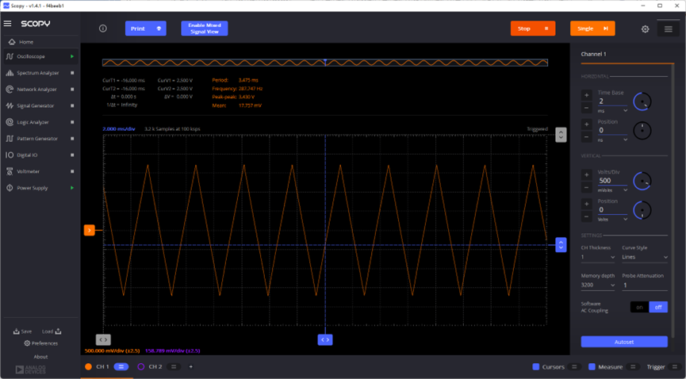
Task: Click the horizontal Position rotary knob
Action: (x=642, y=131)
